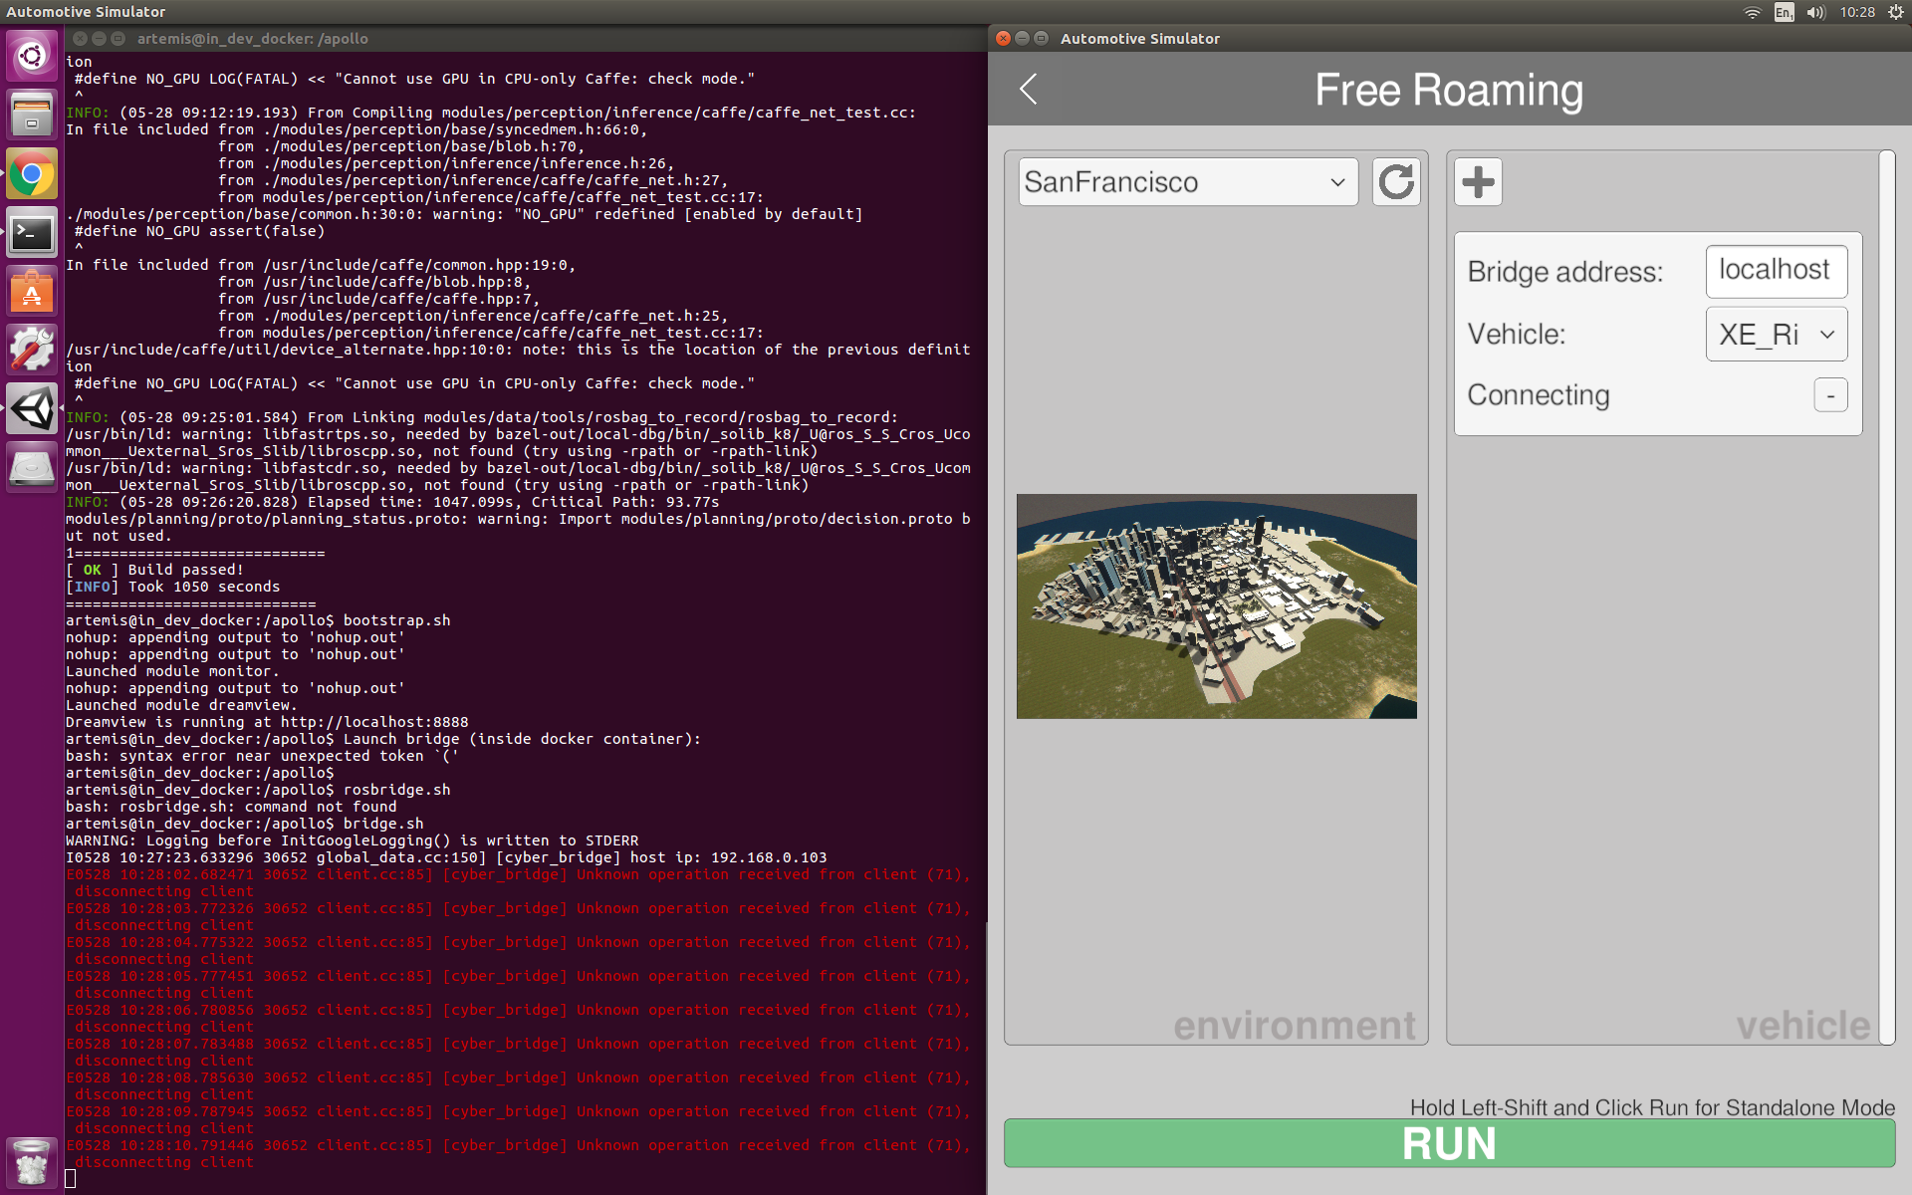Open the Terminal launcher icon

pos(32,233)
